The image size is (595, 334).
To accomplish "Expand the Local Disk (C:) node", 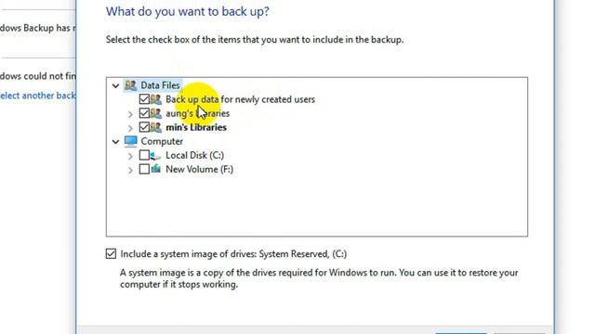I will point(130,156).
